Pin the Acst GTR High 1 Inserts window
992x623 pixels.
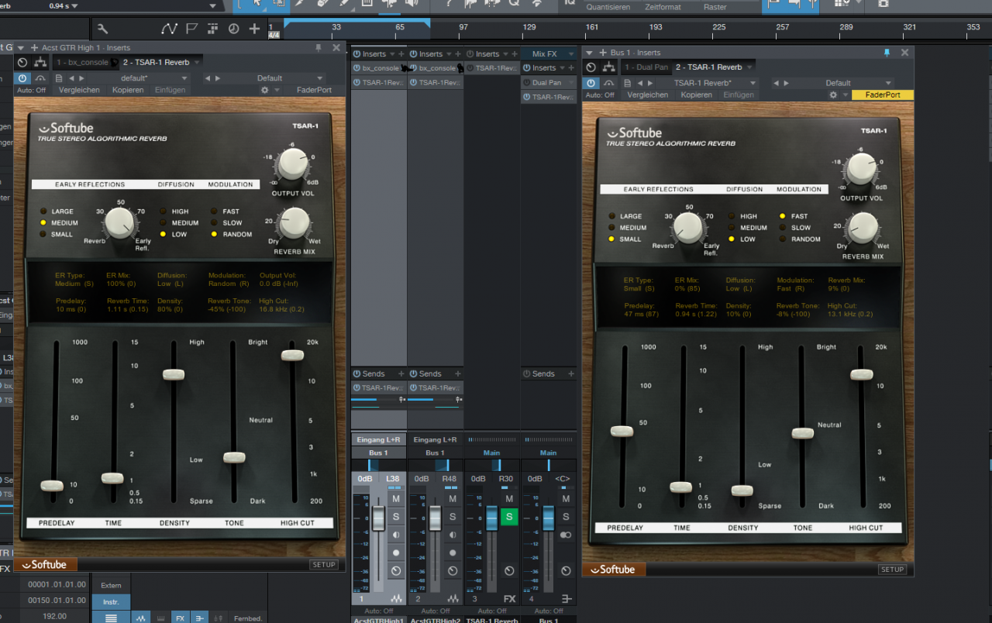[319, 48]
